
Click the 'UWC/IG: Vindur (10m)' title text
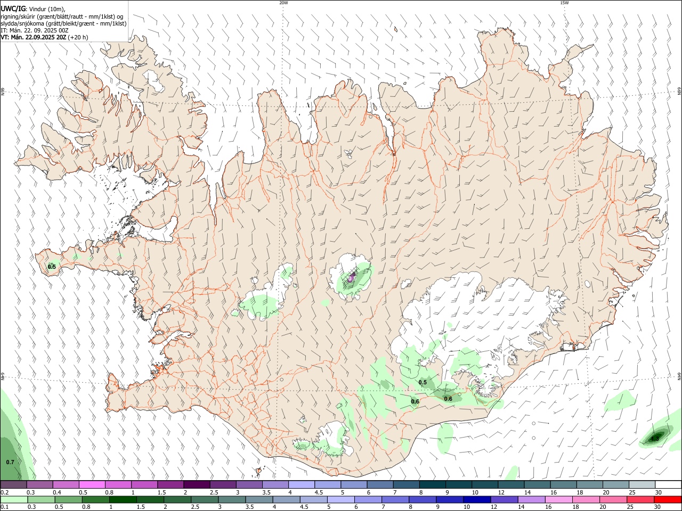tap(33, 9)
